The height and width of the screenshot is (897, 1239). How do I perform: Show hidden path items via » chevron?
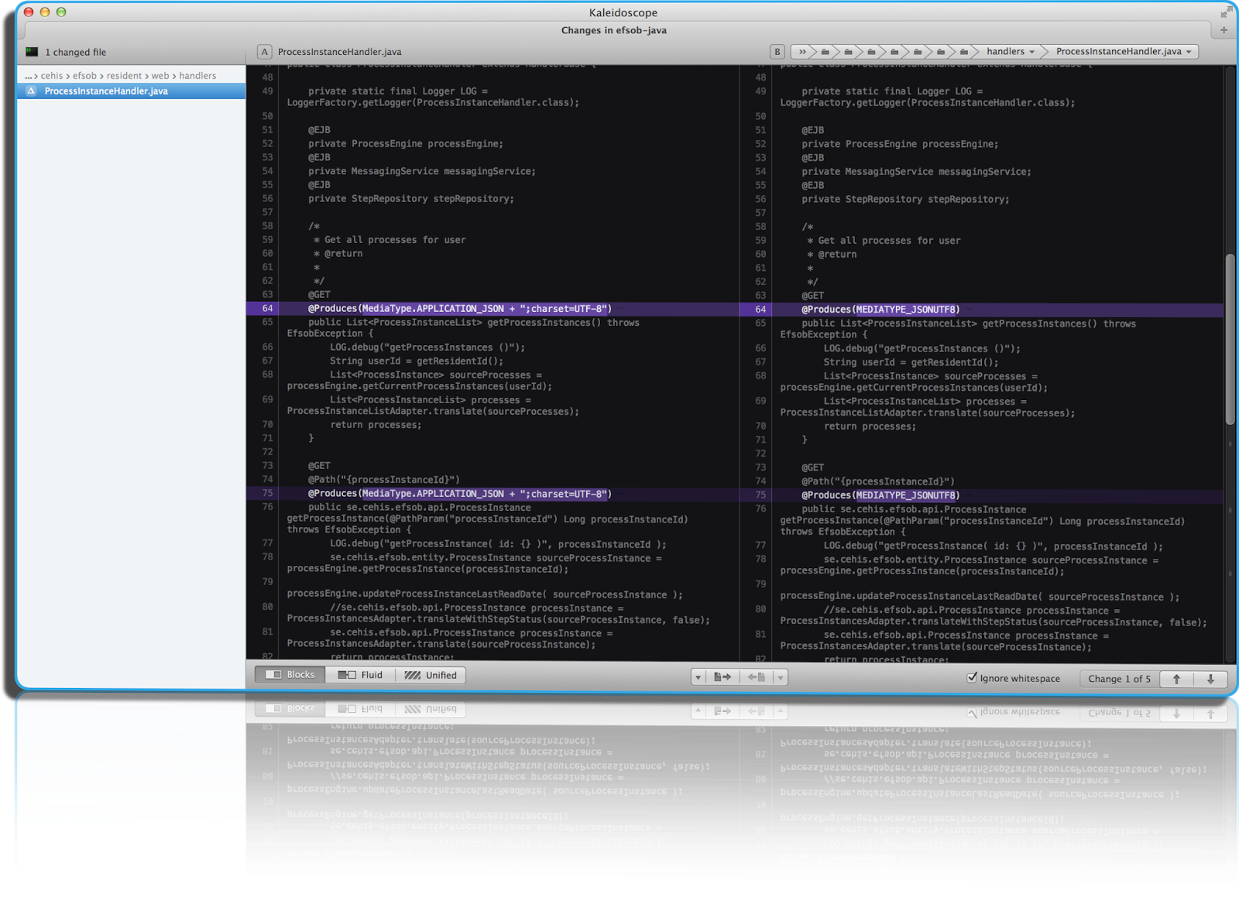[802, 52]
